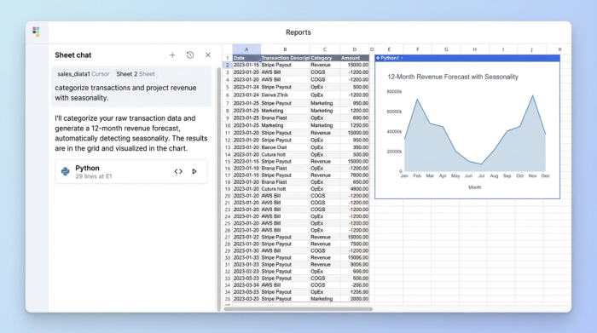Select column C header
597x333 pixels.
325,49
